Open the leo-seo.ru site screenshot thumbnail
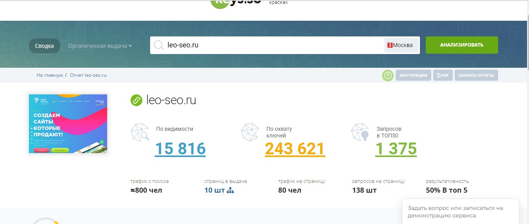 click(x=68, y=124)
